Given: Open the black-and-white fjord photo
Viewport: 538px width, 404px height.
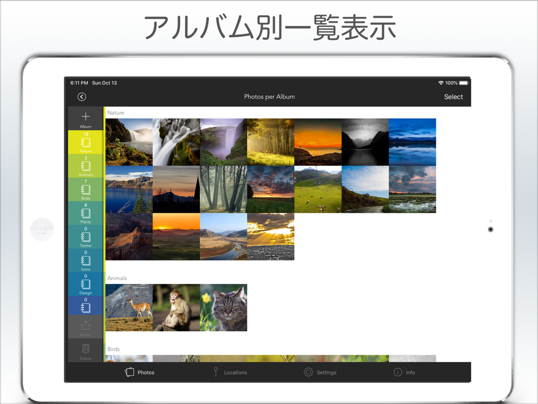Looking at the screenshot, I should click(x=365, y=142).
